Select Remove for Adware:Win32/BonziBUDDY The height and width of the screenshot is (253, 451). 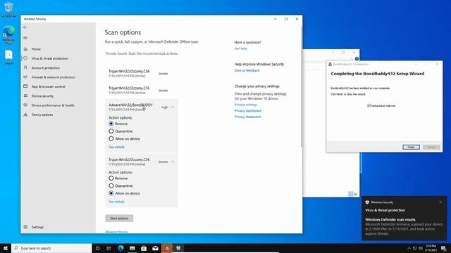coord(111,124)
